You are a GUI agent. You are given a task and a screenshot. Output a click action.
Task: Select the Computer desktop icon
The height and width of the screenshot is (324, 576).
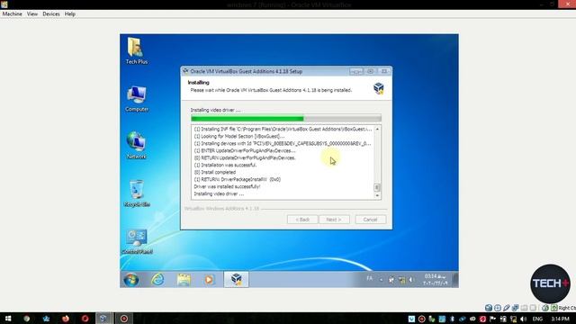136,98
